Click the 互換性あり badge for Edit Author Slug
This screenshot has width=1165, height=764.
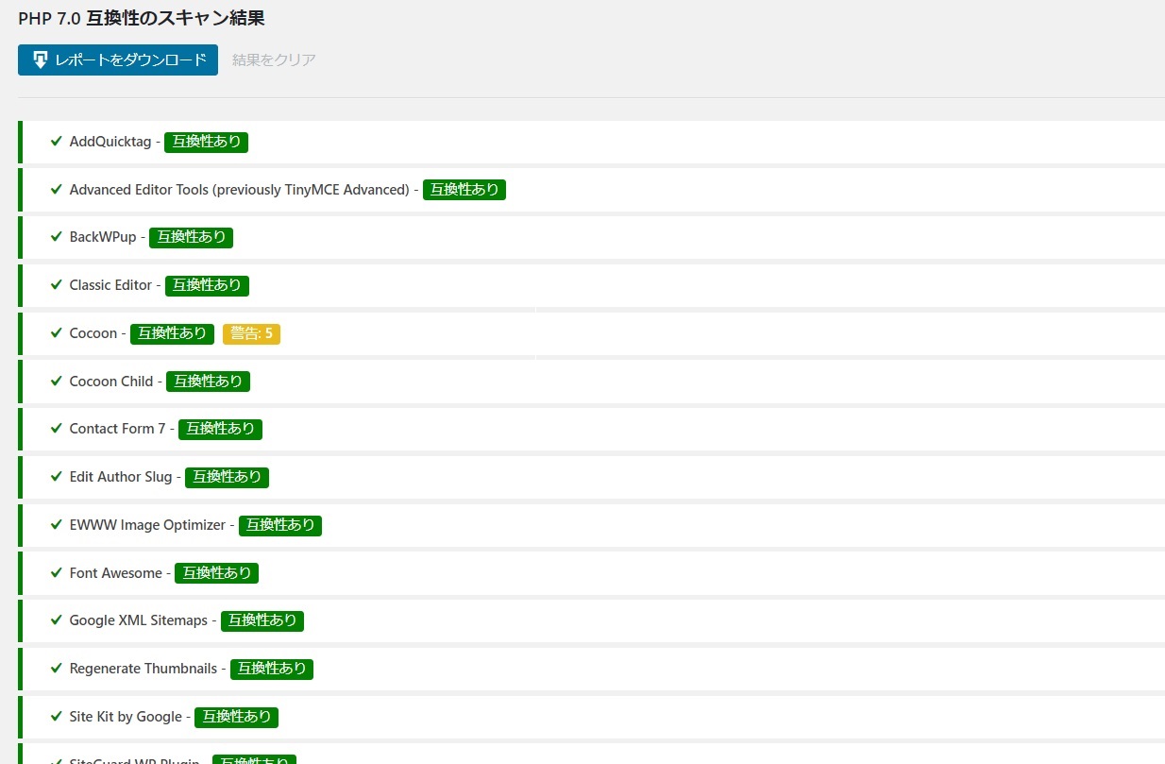(x=227, y=477)
